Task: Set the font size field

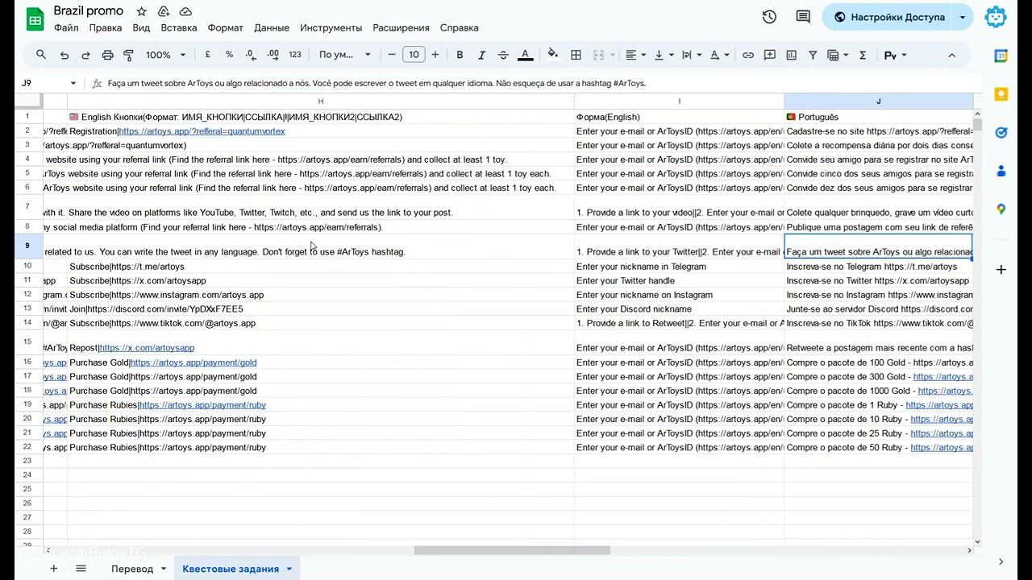Action: (x=414, y=55)
